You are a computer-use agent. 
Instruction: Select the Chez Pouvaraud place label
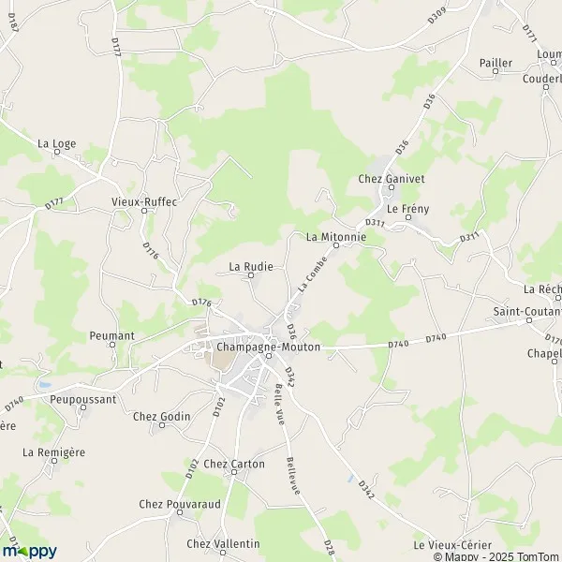coord(180,504)
